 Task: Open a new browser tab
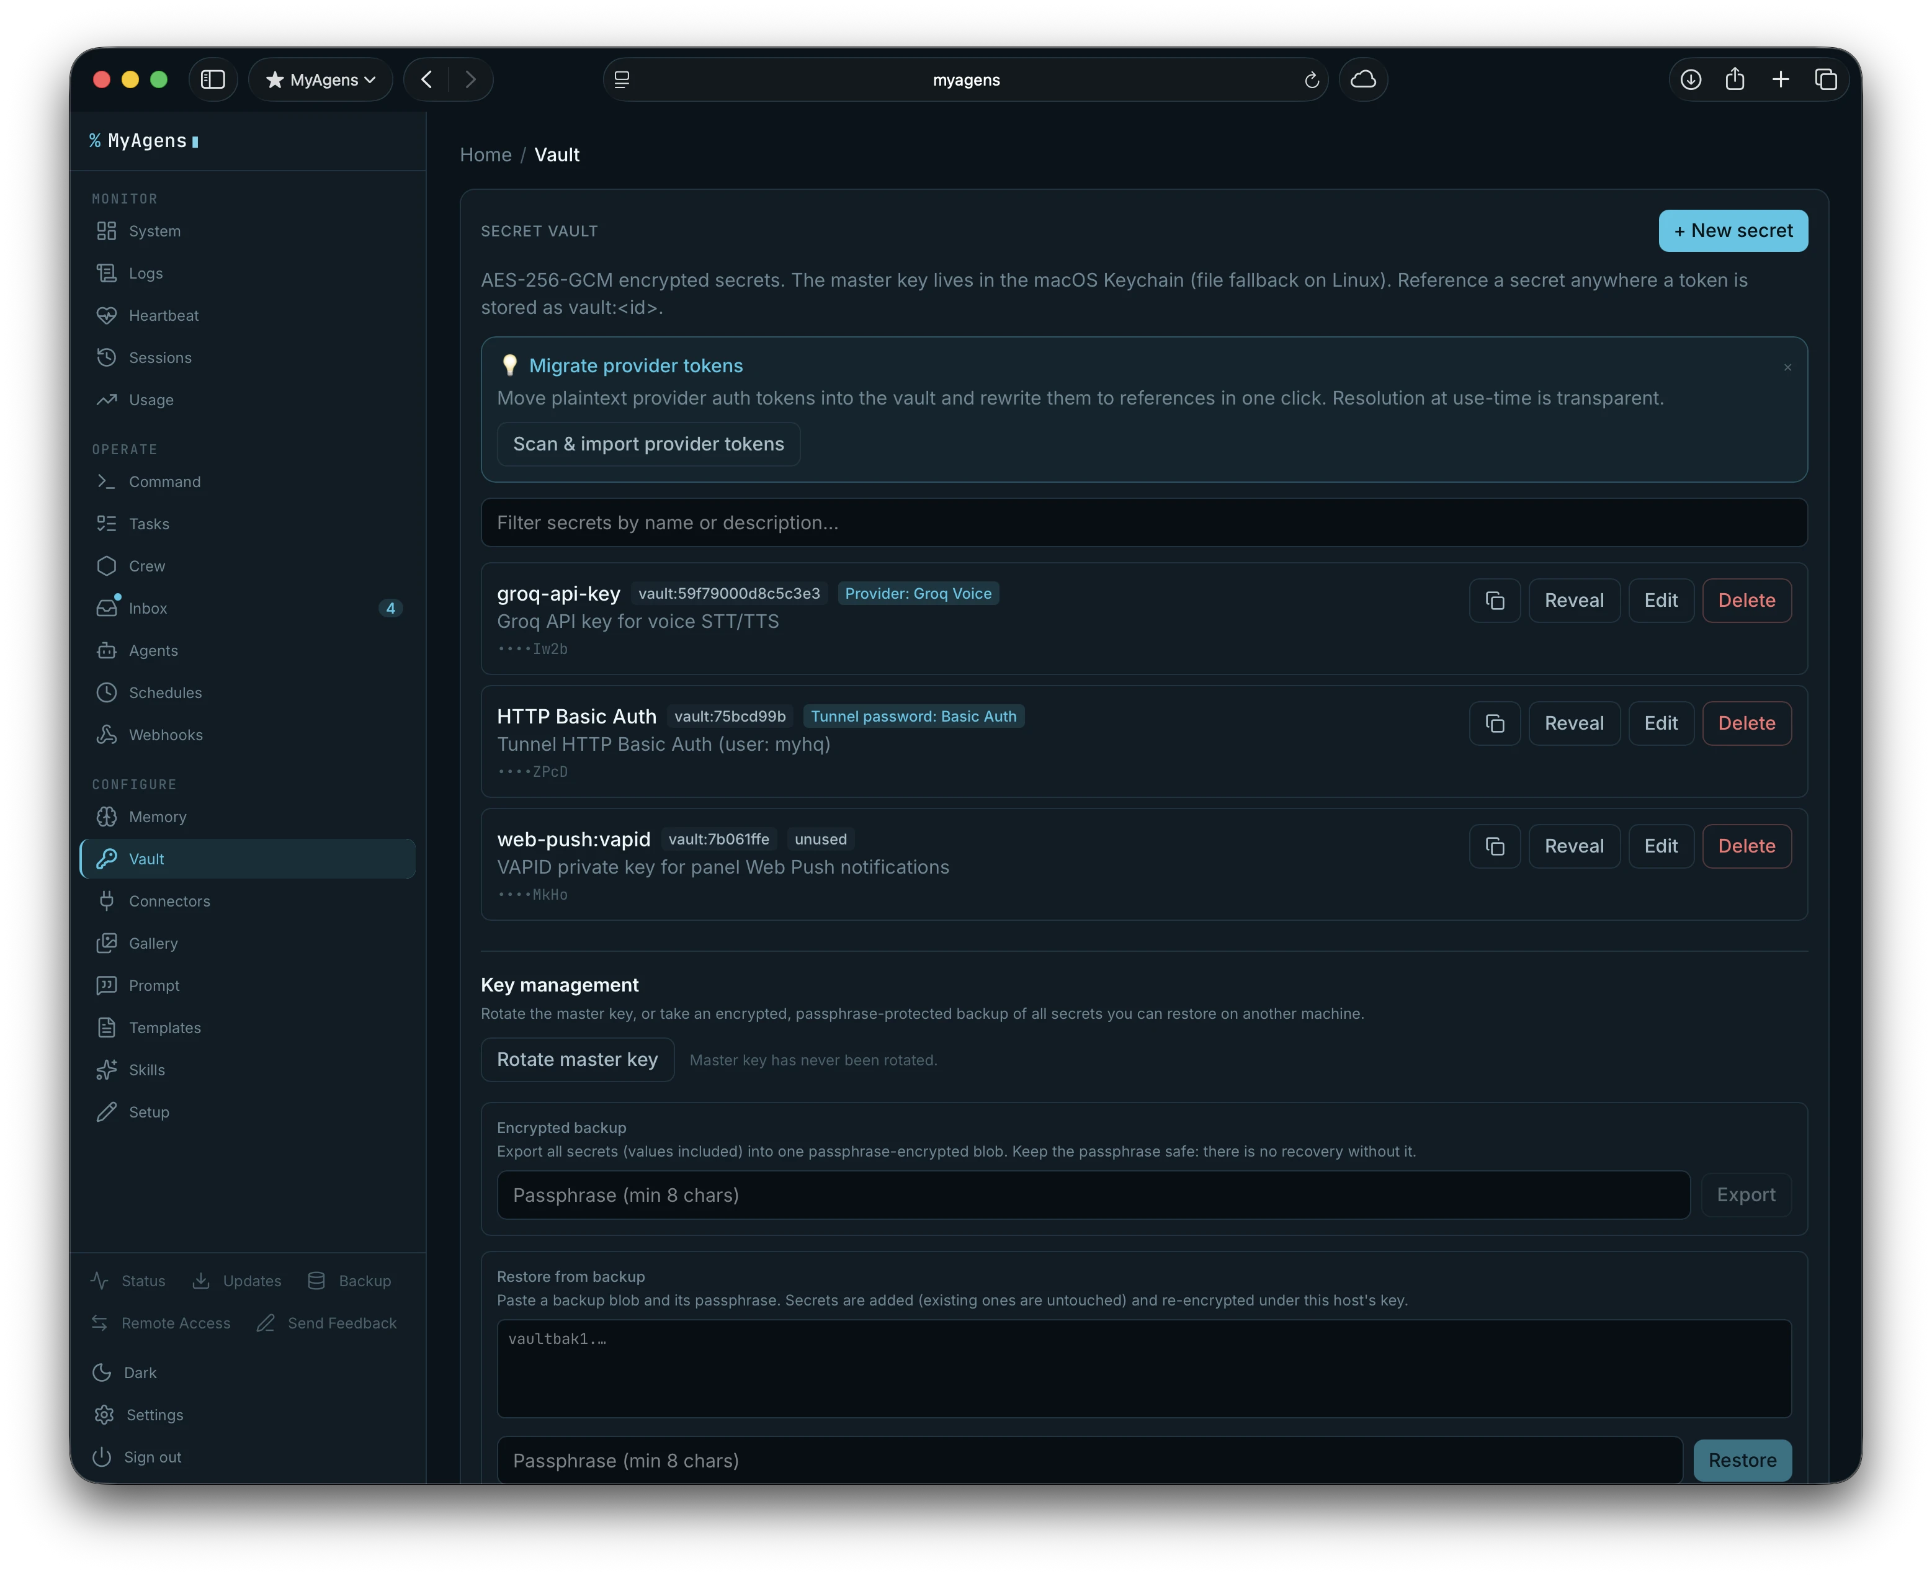coord(1781,80)
